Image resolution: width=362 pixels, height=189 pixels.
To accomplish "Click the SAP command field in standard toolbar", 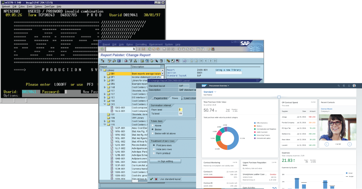I will 121,49.
